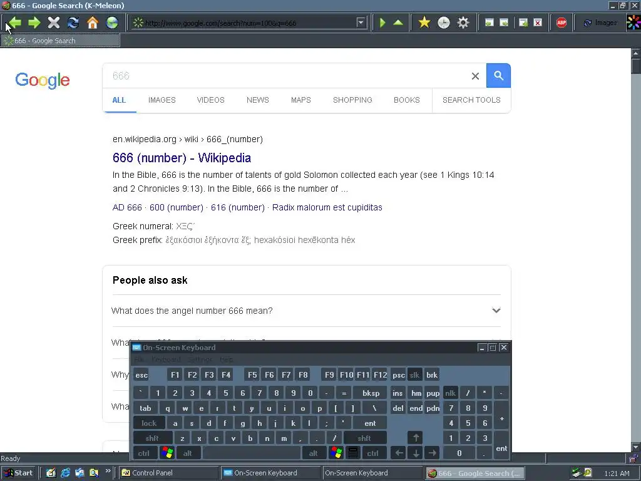Screen dimensions: 641x481
Task: Click the F5 key on On-Screen Keyboard
Action: point(252,375)
